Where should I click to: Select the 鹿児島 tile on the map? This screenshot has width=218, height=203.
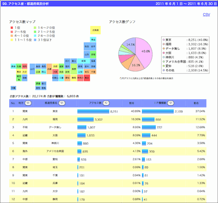[19, 78]
